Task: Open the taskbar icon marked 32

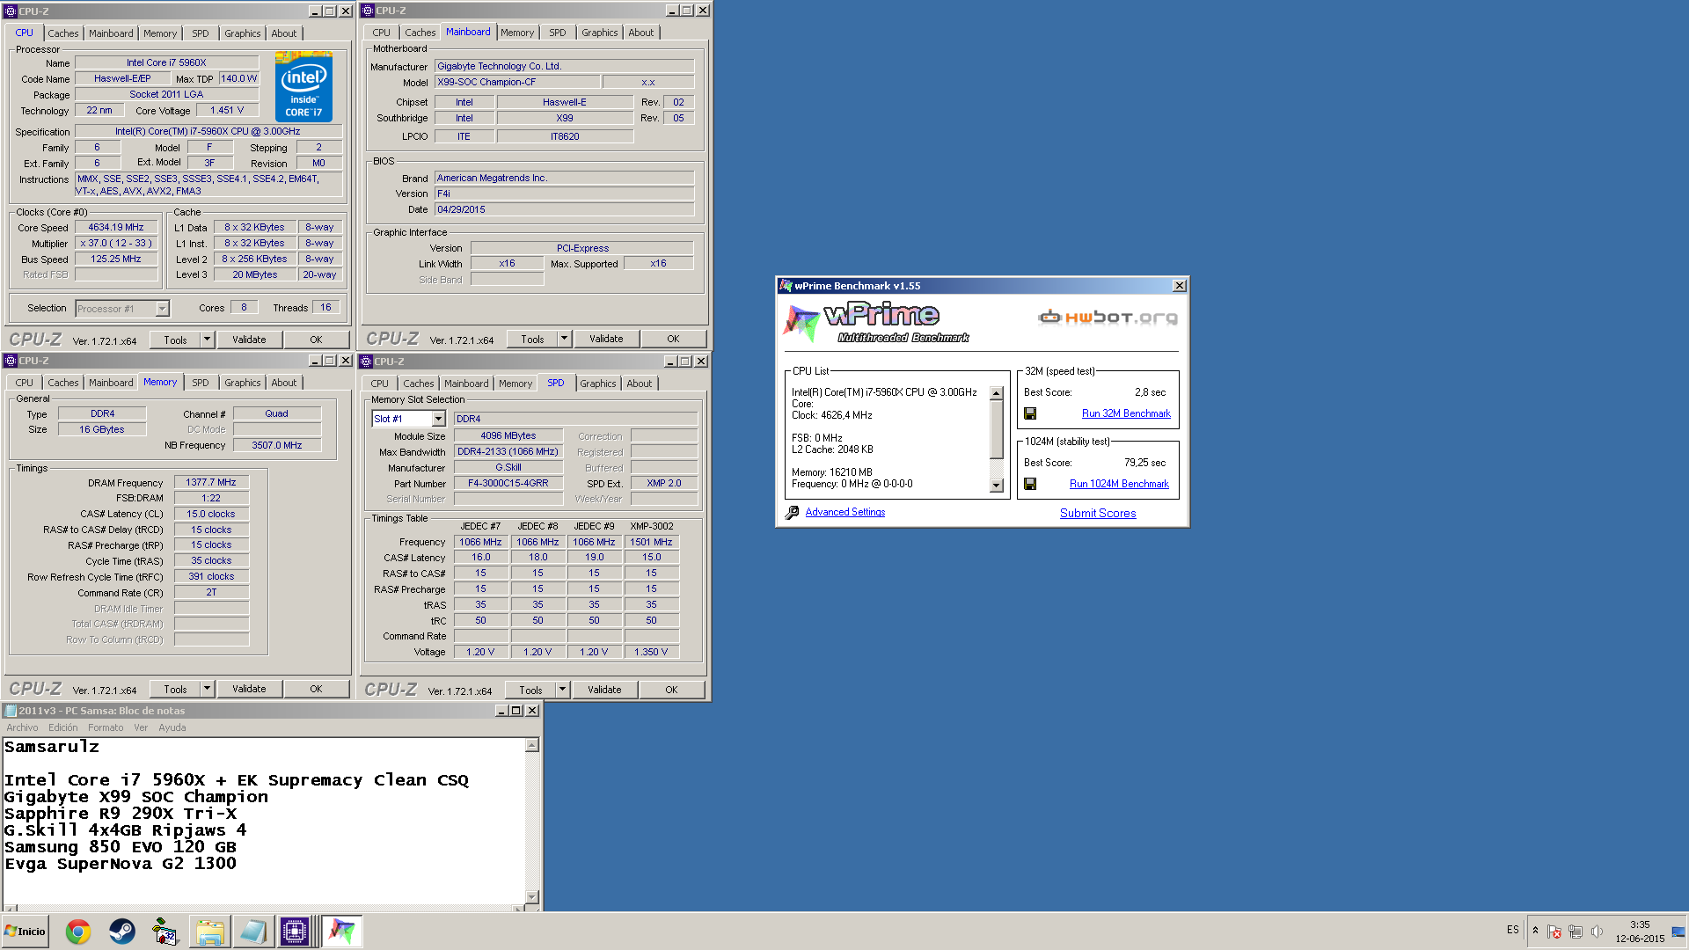Action: (x=165, y=932)
